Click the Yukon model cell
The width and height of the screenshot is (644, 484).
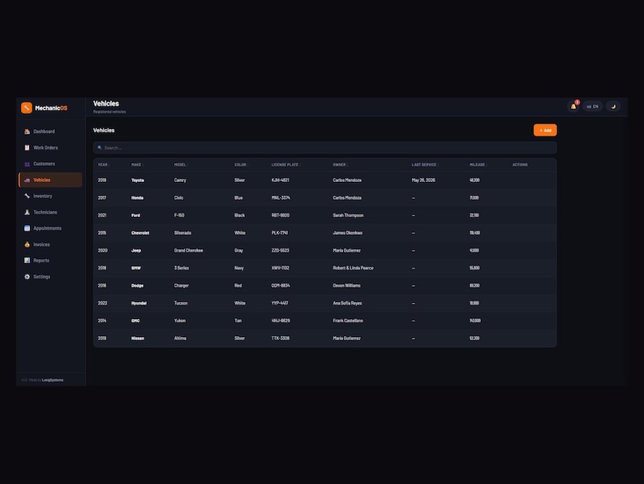pyautogui.click(x=180, y=321)
